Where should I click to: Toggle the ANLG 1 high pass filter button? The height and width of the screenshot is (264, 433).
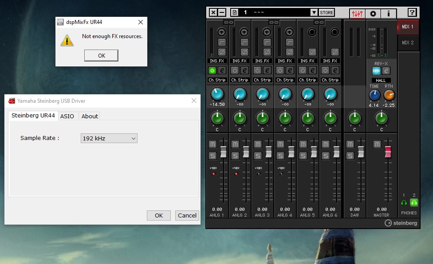pos(222,43)
